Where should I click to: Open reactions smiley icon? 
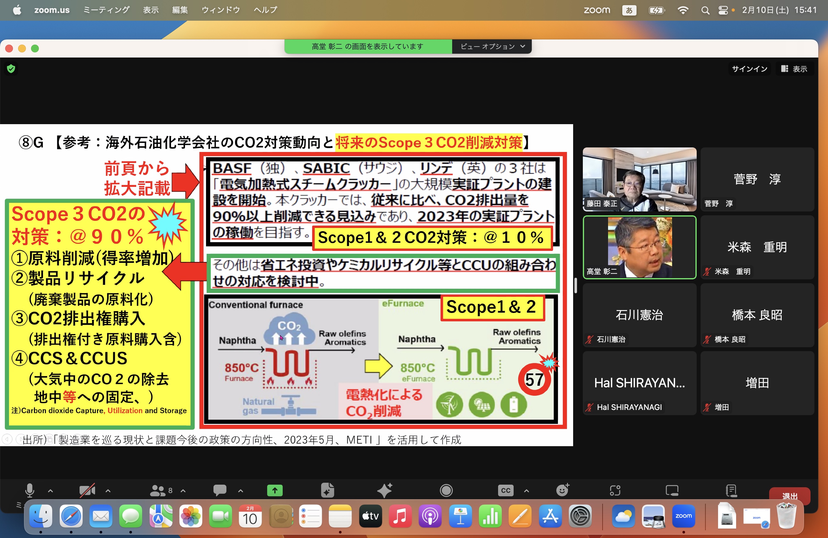pyautogui.click(x=562, y=490)
